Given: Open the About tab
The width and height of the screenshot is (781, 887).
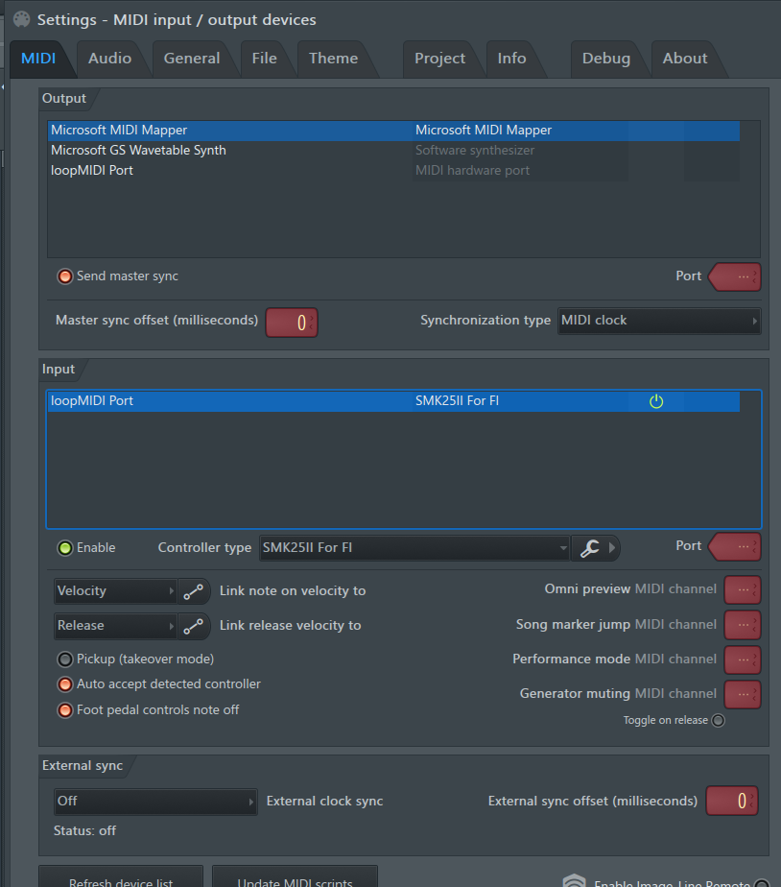Looking at the screenshot, I should pyautogui.click(x=685, y=59).
